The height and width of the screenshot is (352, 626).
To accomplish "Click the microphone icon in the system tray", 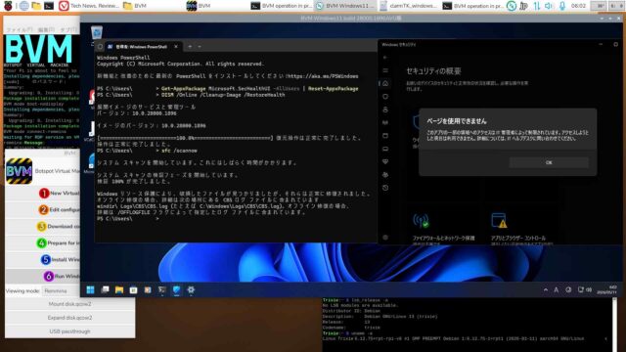I will 562,6.
